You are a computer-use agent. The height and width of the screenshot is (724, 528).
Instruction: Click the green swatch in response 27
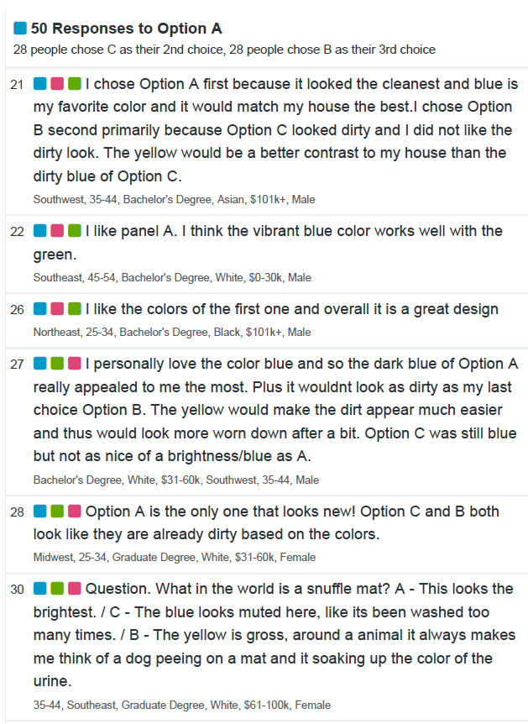(57, 364)
